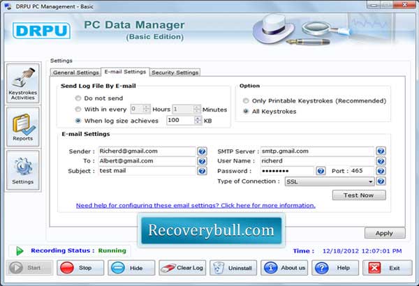This screenshot has width=419, height=286.
Task: Click the Apply button
Action: [384, 233]
